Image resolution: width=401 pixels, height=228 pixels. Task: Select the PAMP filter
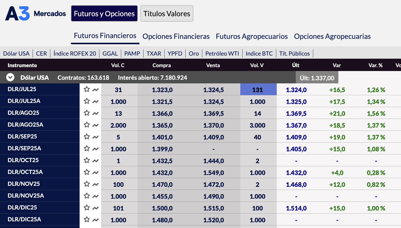click(132, 53)
